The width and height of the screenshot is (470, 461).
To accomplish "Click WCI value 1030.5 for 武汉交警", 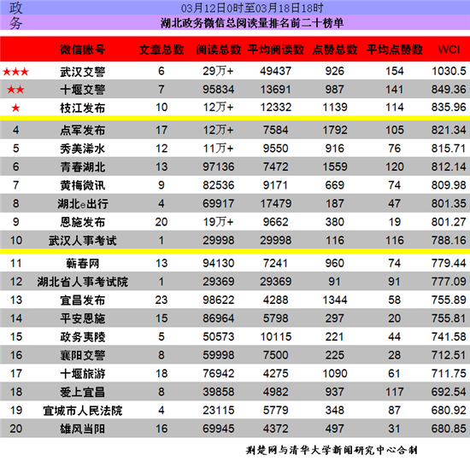I will point(449,71).
